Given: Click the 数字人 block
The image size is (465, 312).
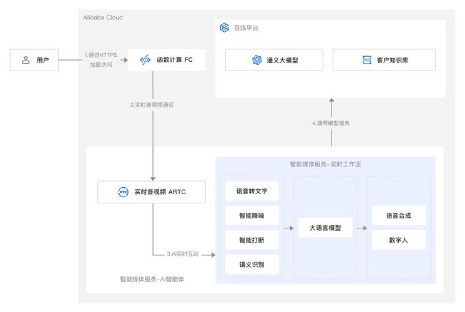Looking at the screenshot, I should click(399, 240).
